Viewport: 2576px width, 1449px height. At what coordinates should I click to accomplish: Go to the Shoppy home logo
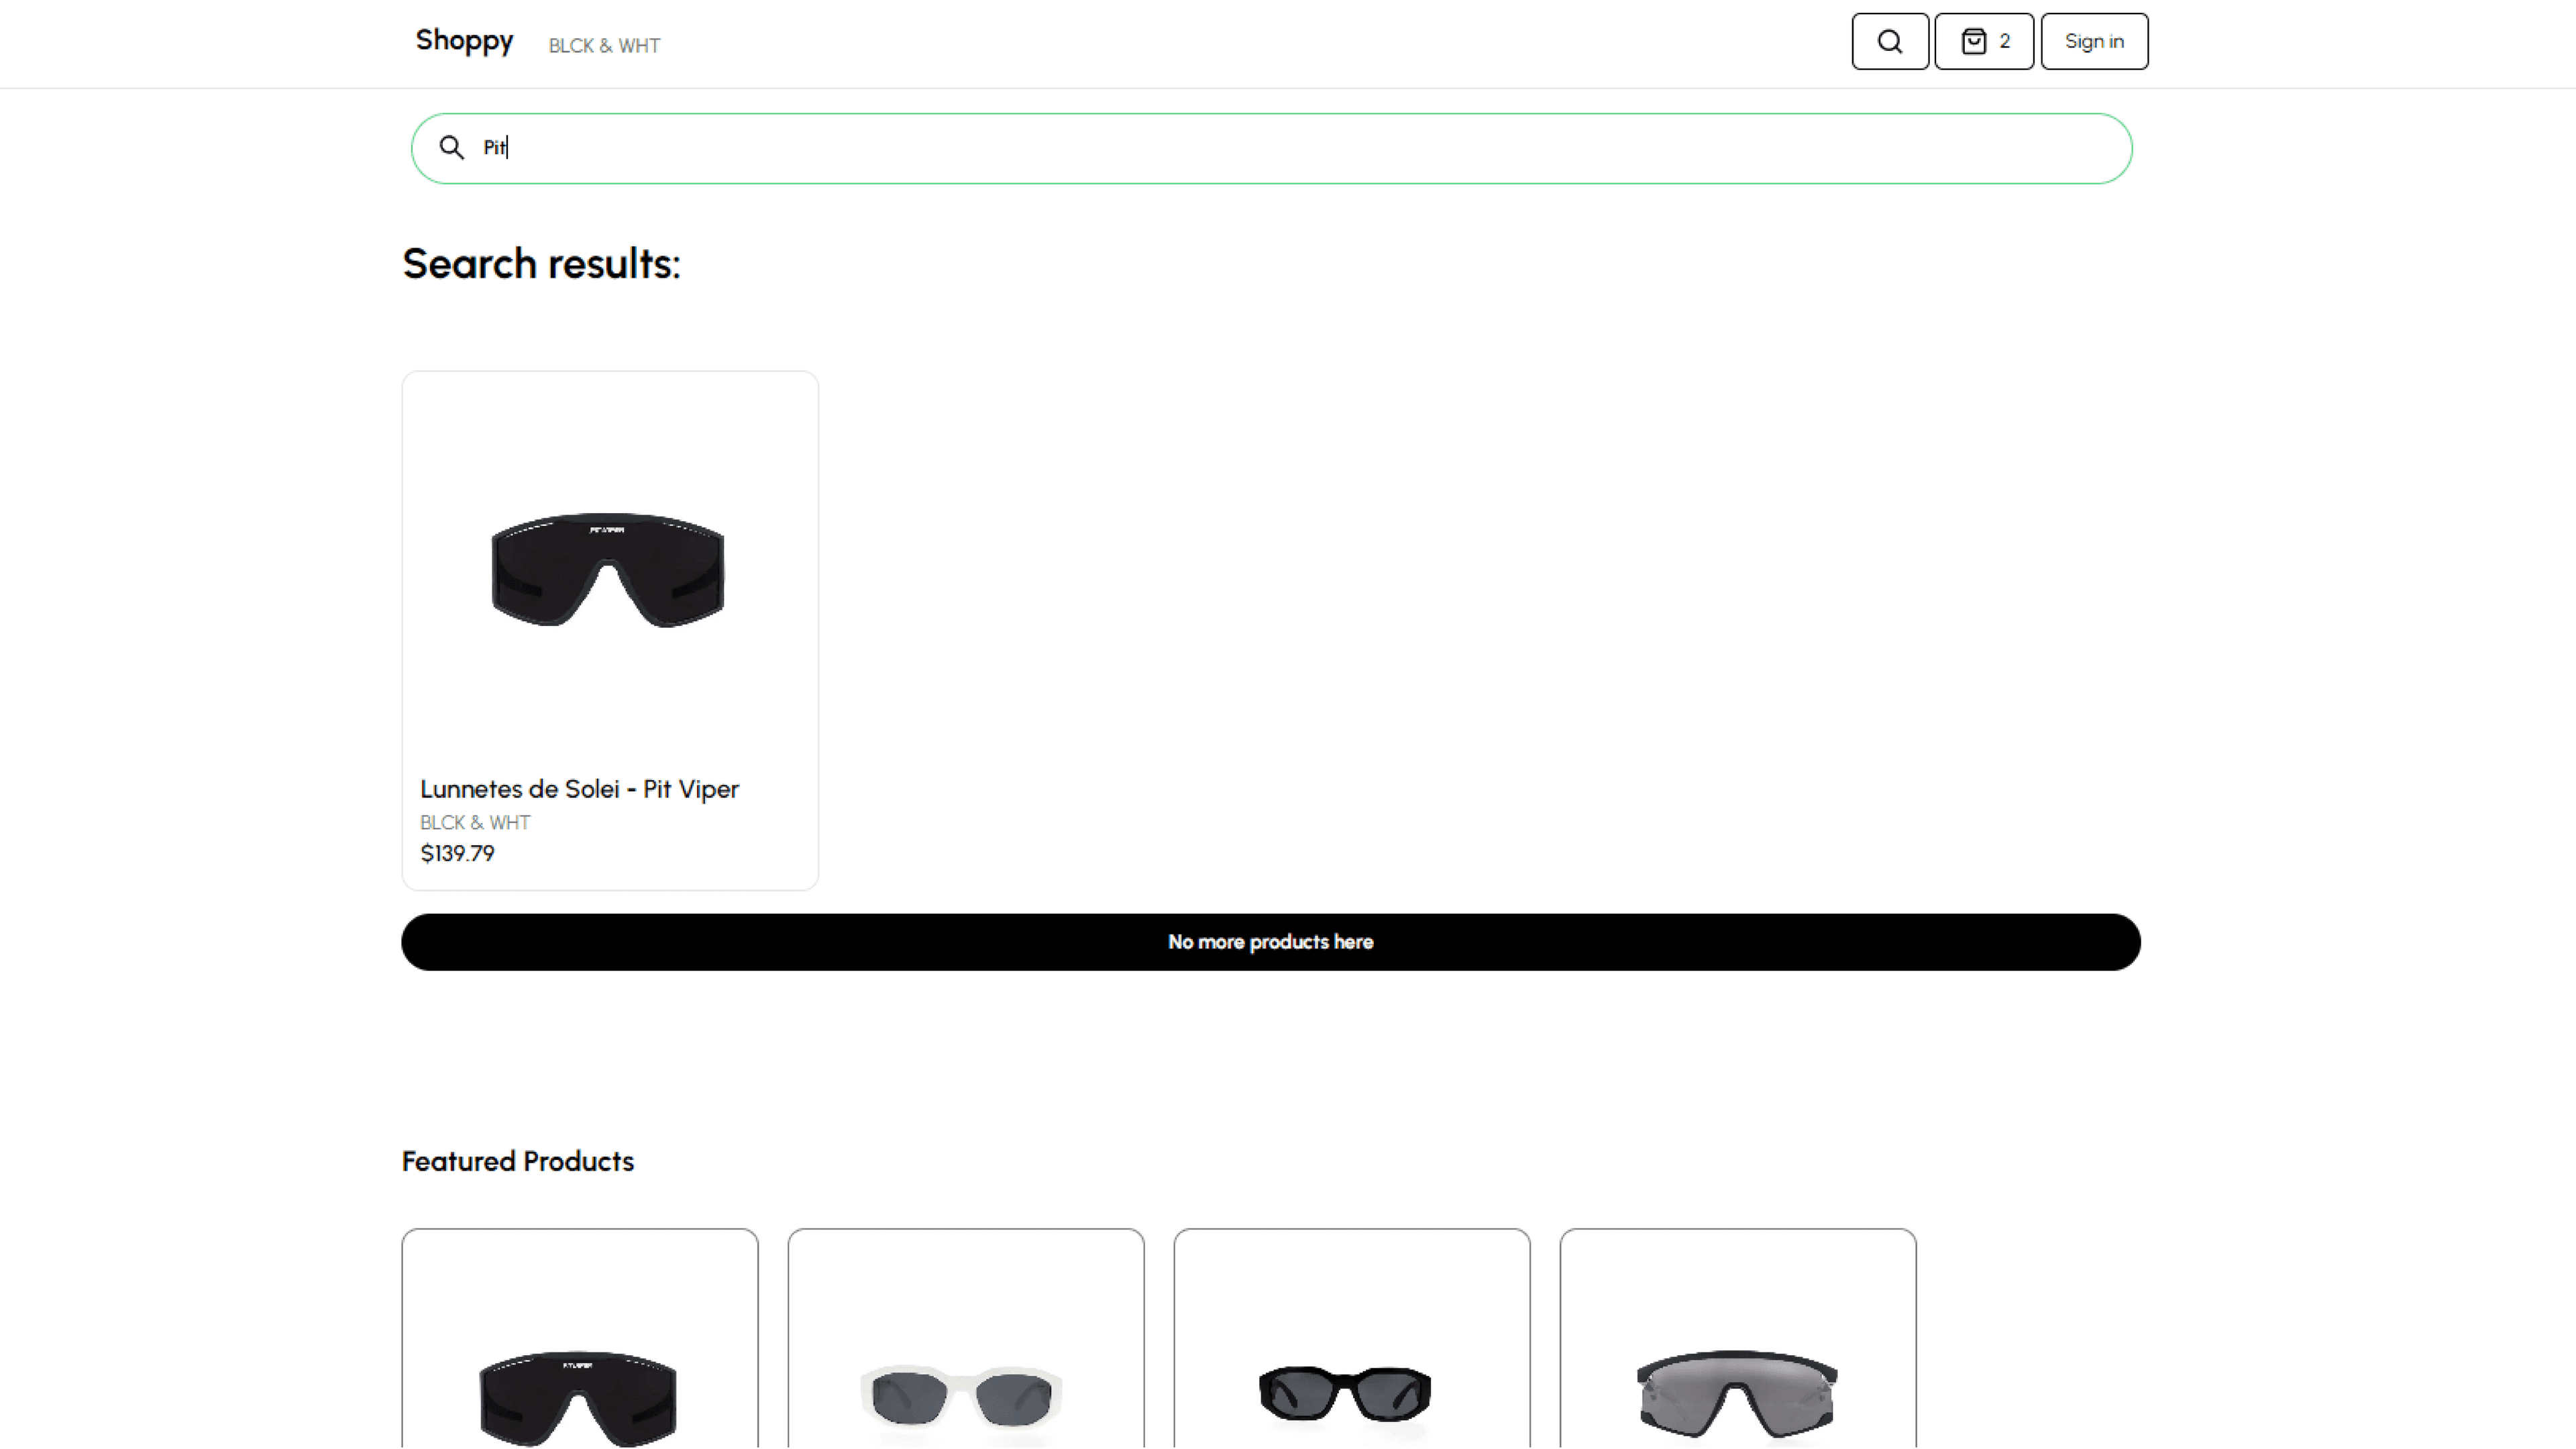(x=464, y=41)
